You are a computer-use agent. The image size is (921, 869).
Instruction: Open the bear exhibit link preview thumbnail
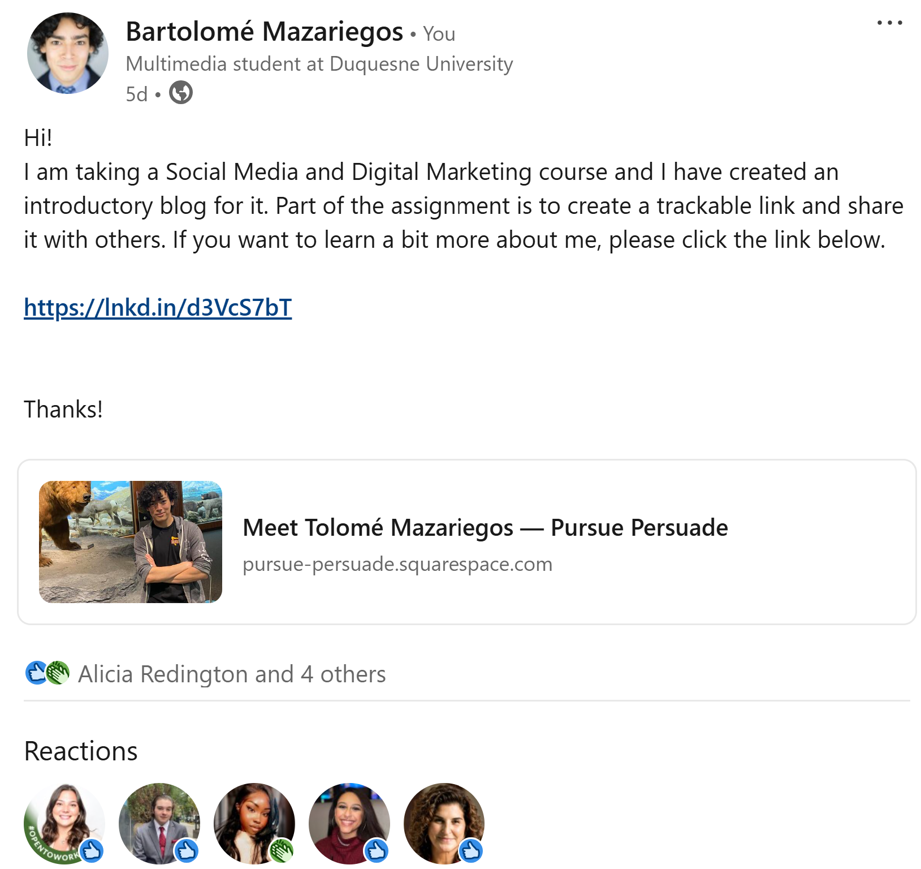tap(131, 542)
